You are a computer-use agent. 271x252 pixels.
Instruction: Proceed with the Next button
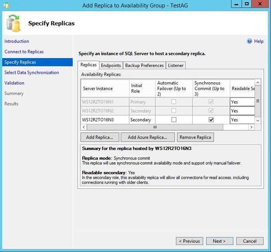220,241
